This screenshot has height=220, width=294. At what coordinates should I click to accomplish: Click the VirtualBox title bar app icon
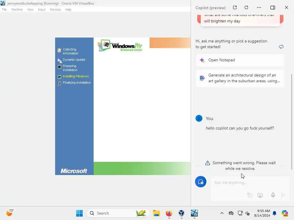click(3, 3)
